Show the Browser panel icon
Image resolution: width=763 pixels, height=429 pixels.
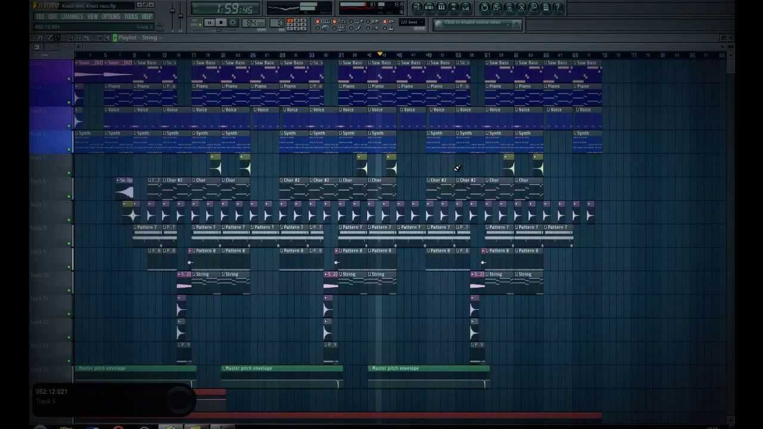point(454,7)
